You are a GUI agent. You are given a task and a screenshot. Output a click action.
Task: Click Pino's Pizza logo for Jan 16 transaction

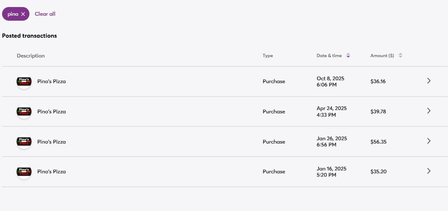click(x=24, y=172)
